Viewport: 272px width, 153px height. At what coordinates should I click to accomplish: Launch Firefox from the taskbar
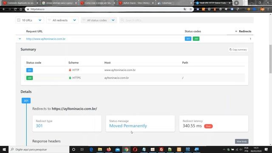point(109,149)
